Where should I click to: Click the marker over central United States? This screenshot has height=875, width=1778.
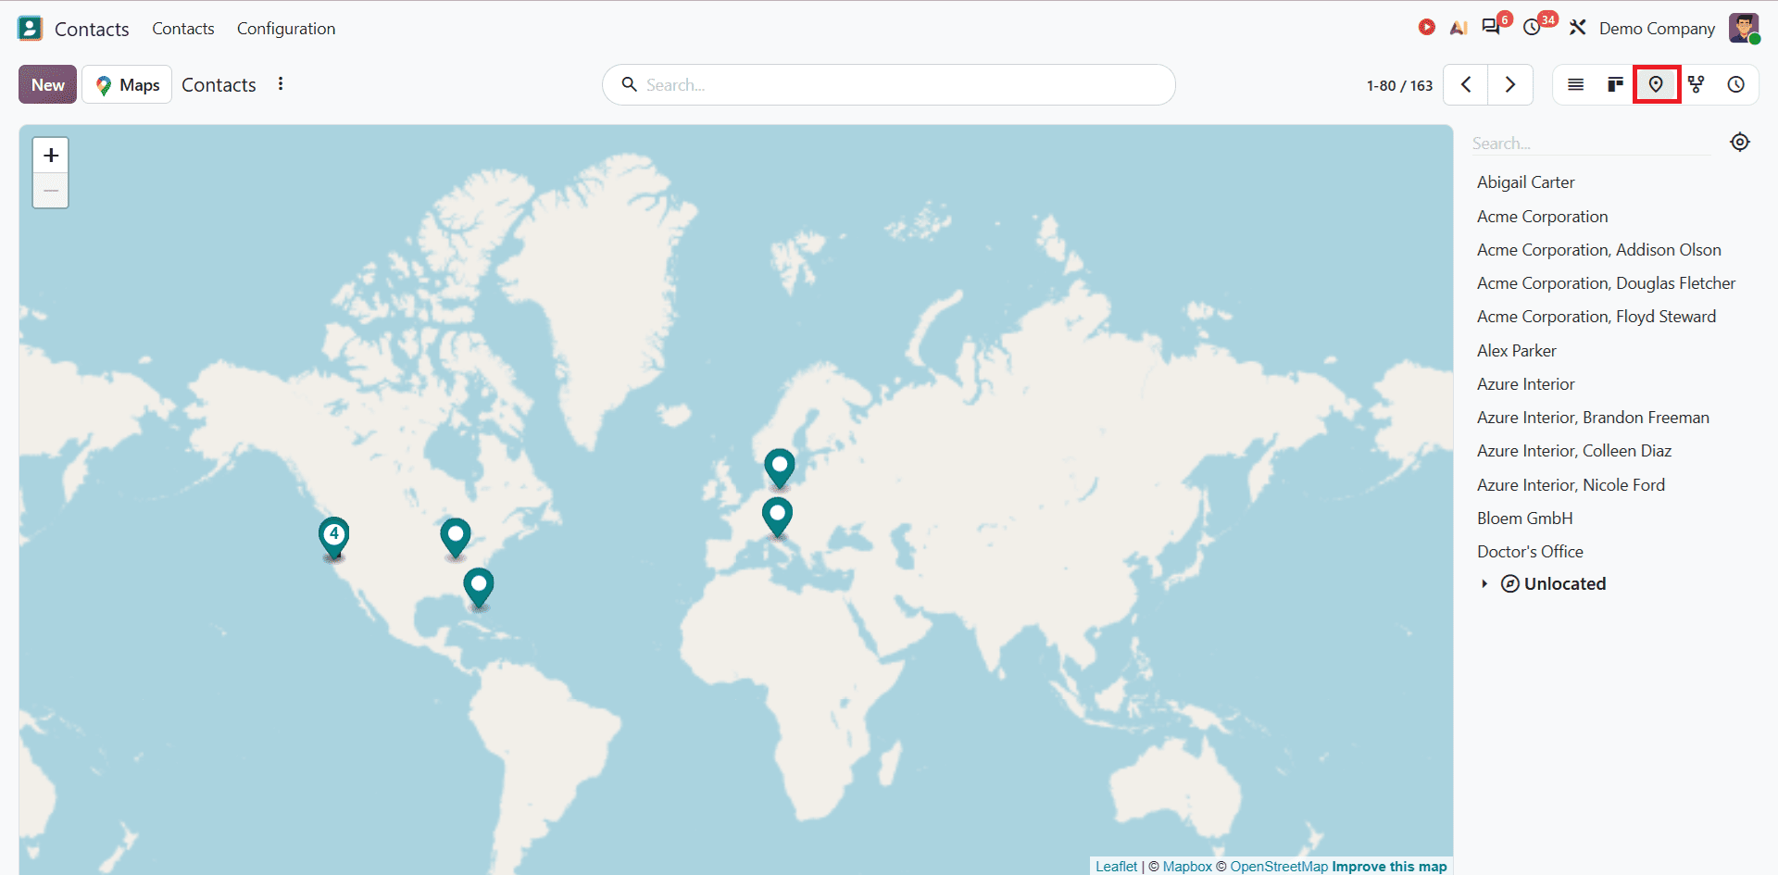(x=456, y=538)
